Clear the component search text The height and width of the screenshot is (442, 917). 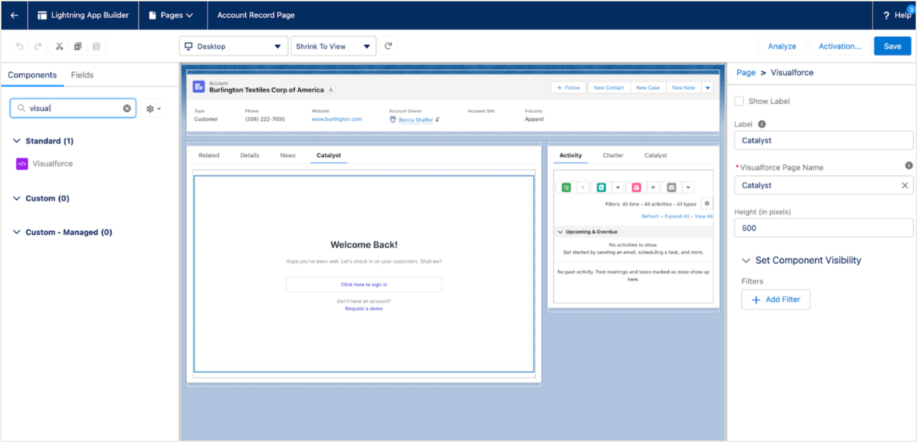pos(126,108)
